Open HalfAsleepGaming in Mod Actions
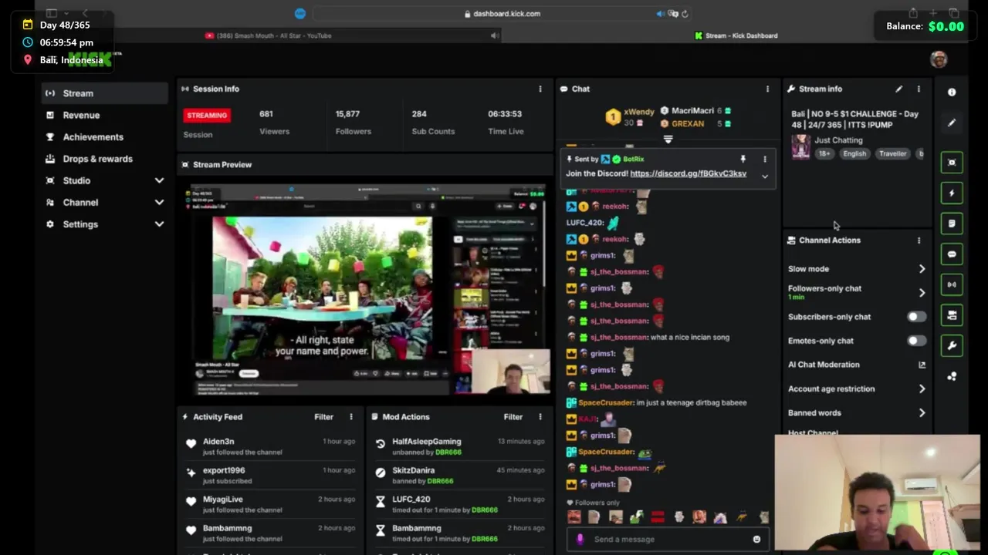The width and height of the screenshot is (988, 555). coord(426,442)
